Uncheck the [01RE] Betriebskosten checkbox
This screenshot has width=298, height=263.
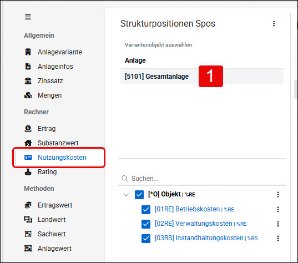click(146, 210)
